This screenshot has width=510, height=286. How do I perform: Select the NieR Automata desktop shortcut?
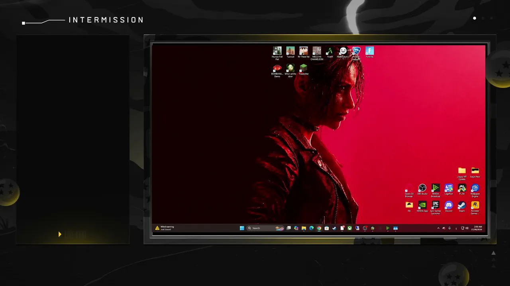click(x=343, y=52)
